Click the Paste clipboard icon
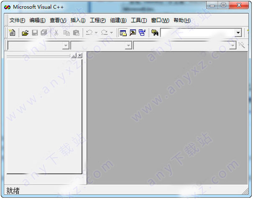Viewport: 253px width, 199px height. click(76, 33)
